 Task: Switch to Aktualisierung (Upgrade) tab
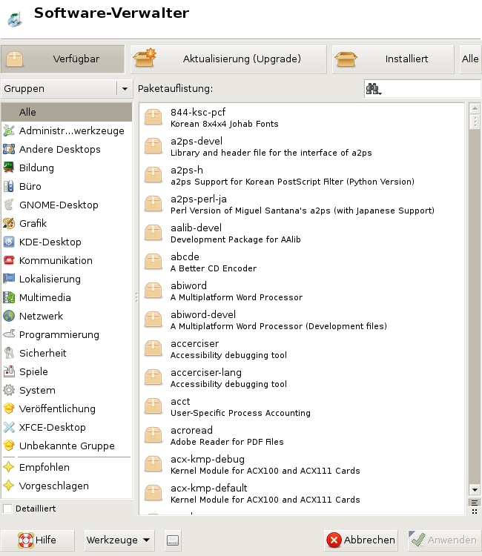228,59
